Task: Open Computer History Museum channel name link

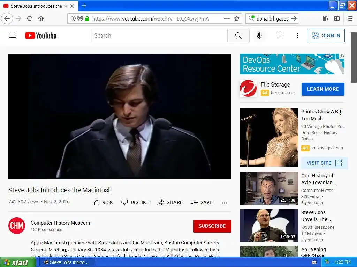Action: pyautogui.click(x=60, y=223)
